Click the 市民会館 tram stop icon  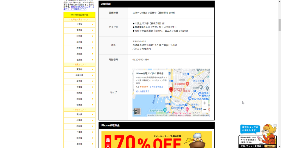click(x=203, y=81)
